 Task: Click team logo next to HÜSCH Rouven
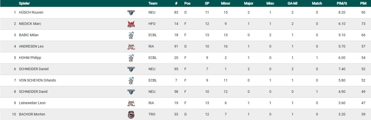(x=131, y=13)
